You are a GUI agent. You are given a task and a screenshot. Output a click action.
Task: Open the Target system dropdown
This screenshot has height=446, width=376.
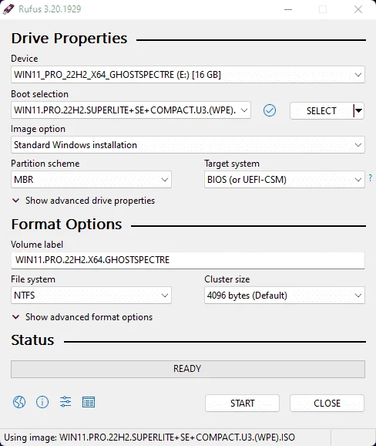click(284, 180)
